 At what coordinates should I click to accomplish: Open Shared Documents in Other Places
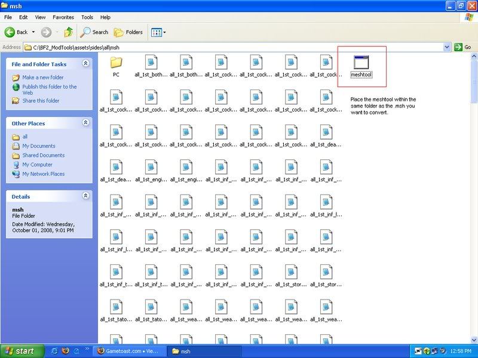tap(44, 155)
